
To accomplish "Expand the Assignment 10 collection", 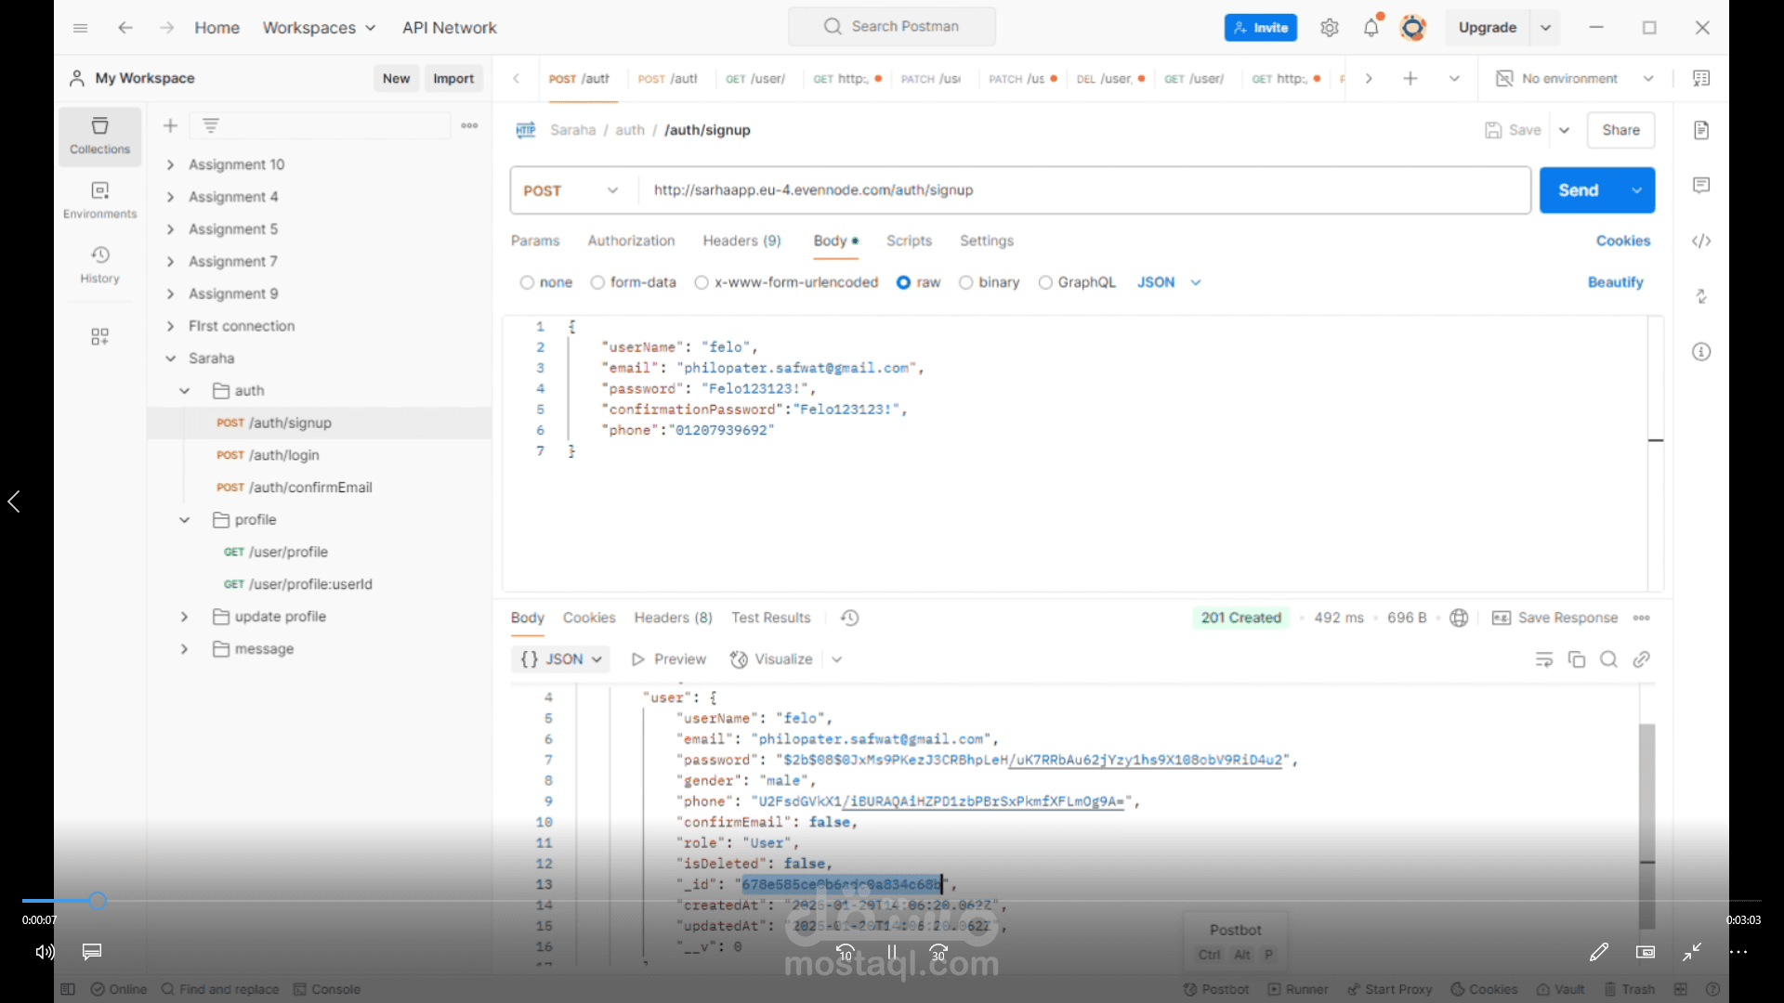I will [170, 164].
